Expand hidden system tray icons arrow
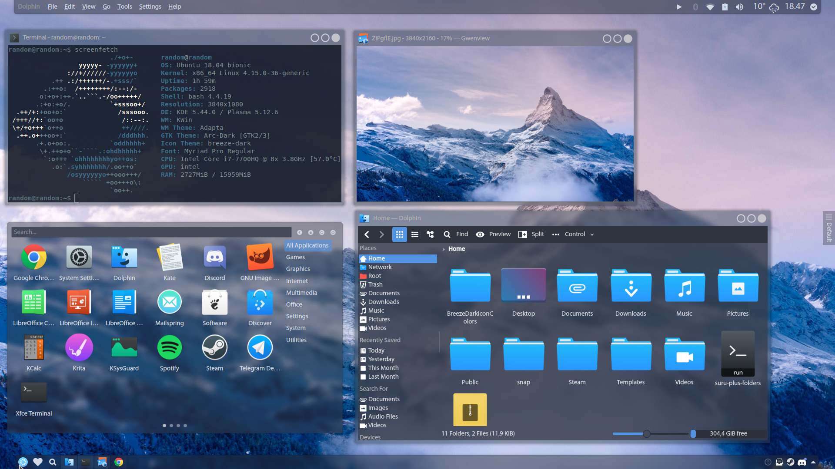The height and width of the screenshot is (469, 835). point(813,462)
